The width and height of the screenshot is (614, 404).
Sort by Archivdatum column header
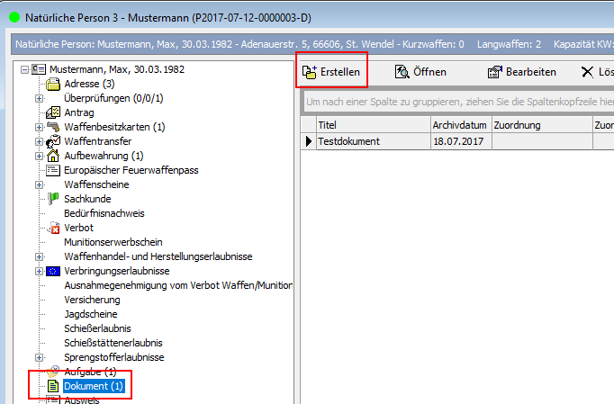tap(460, 125)
